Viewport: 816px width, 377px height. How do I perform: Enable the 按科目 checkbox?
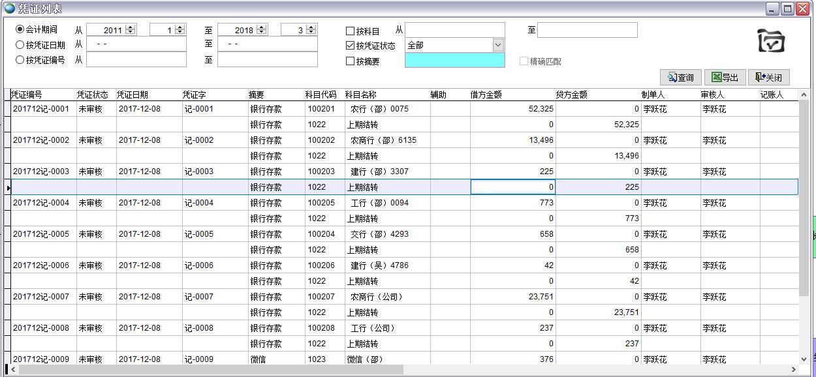[350, 31]
